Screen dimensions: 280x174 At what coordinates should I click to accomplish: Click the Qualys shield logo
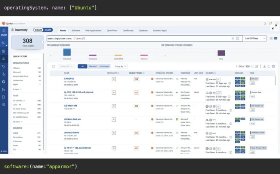pyautogui.click(x=3, y=23)
